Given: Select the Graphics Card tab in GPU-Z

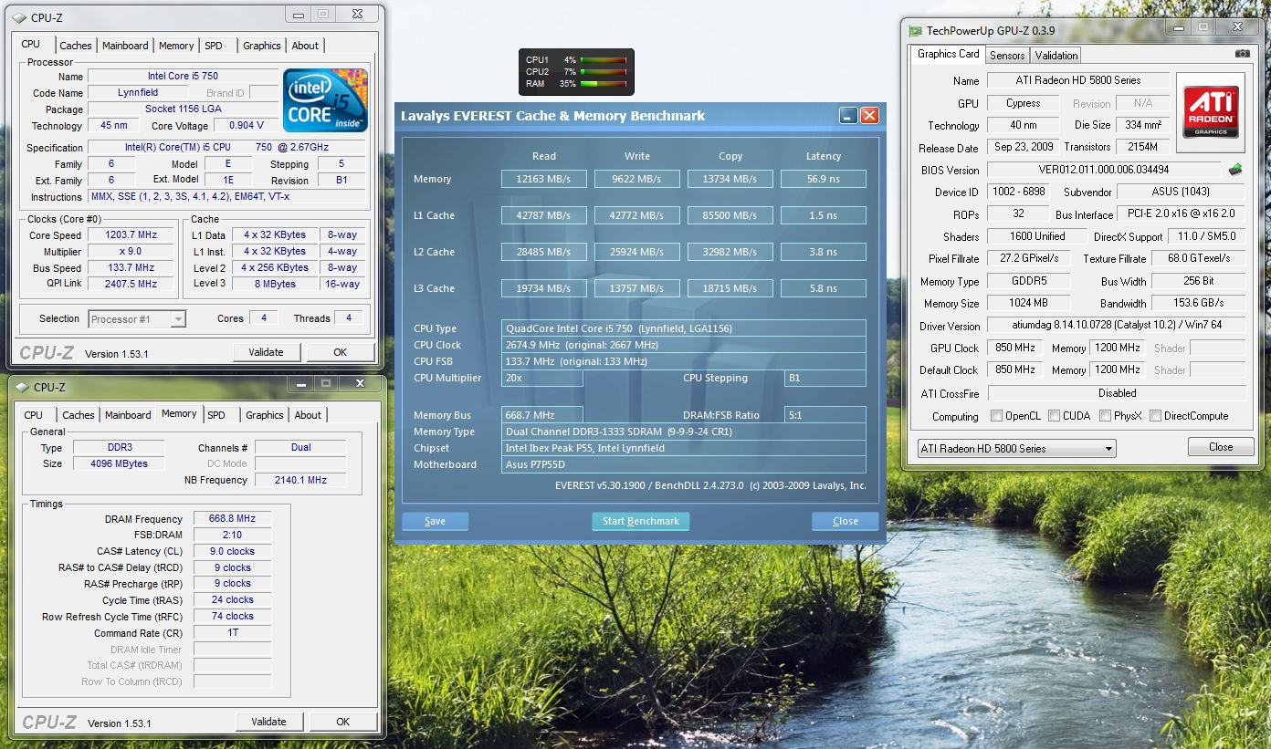Looking at the screenshot, I should pyautogui.click(x=948, y=54).
